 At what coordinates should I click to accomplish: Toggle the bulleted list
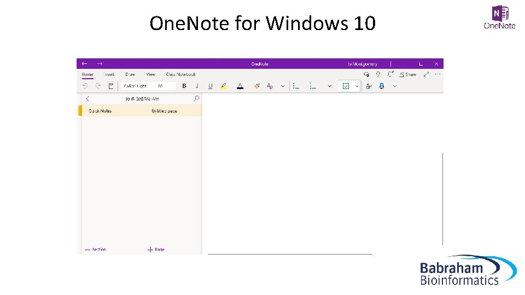(296, 86)
